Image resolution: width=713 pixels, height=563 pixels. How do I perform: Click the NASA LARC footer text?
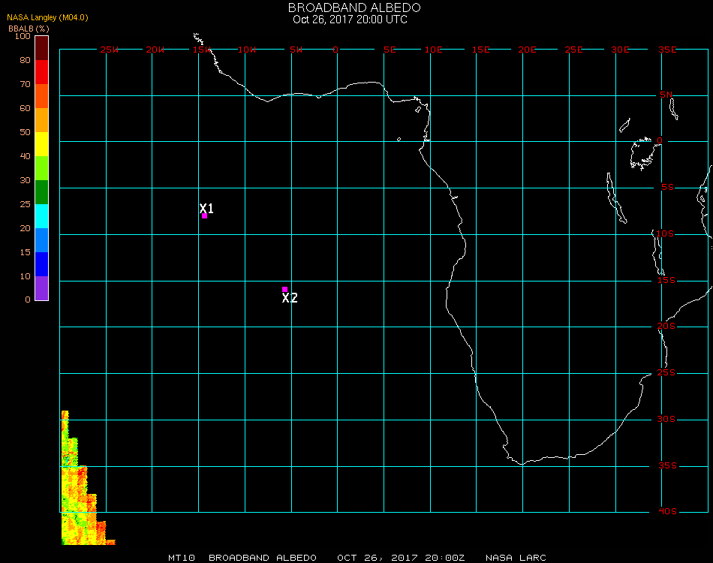(x=516, y=558)
